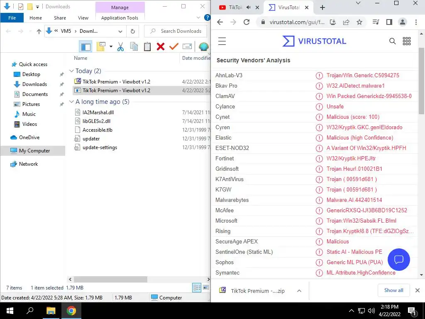
Task: Expand the Explorer ribbon chevron
Action: (x=198, y=17)
